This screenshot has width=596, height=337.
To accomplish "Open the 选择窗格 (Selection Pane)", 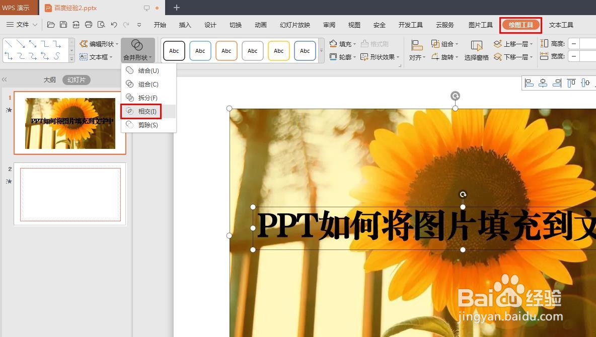I will (476, 56).
